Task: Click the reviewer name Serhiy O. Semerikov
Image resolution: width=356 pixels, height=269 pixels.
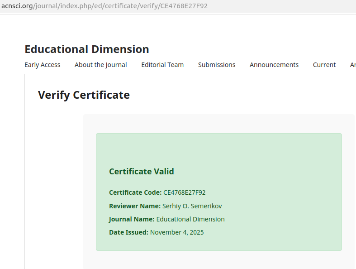Action: (192, 206)
